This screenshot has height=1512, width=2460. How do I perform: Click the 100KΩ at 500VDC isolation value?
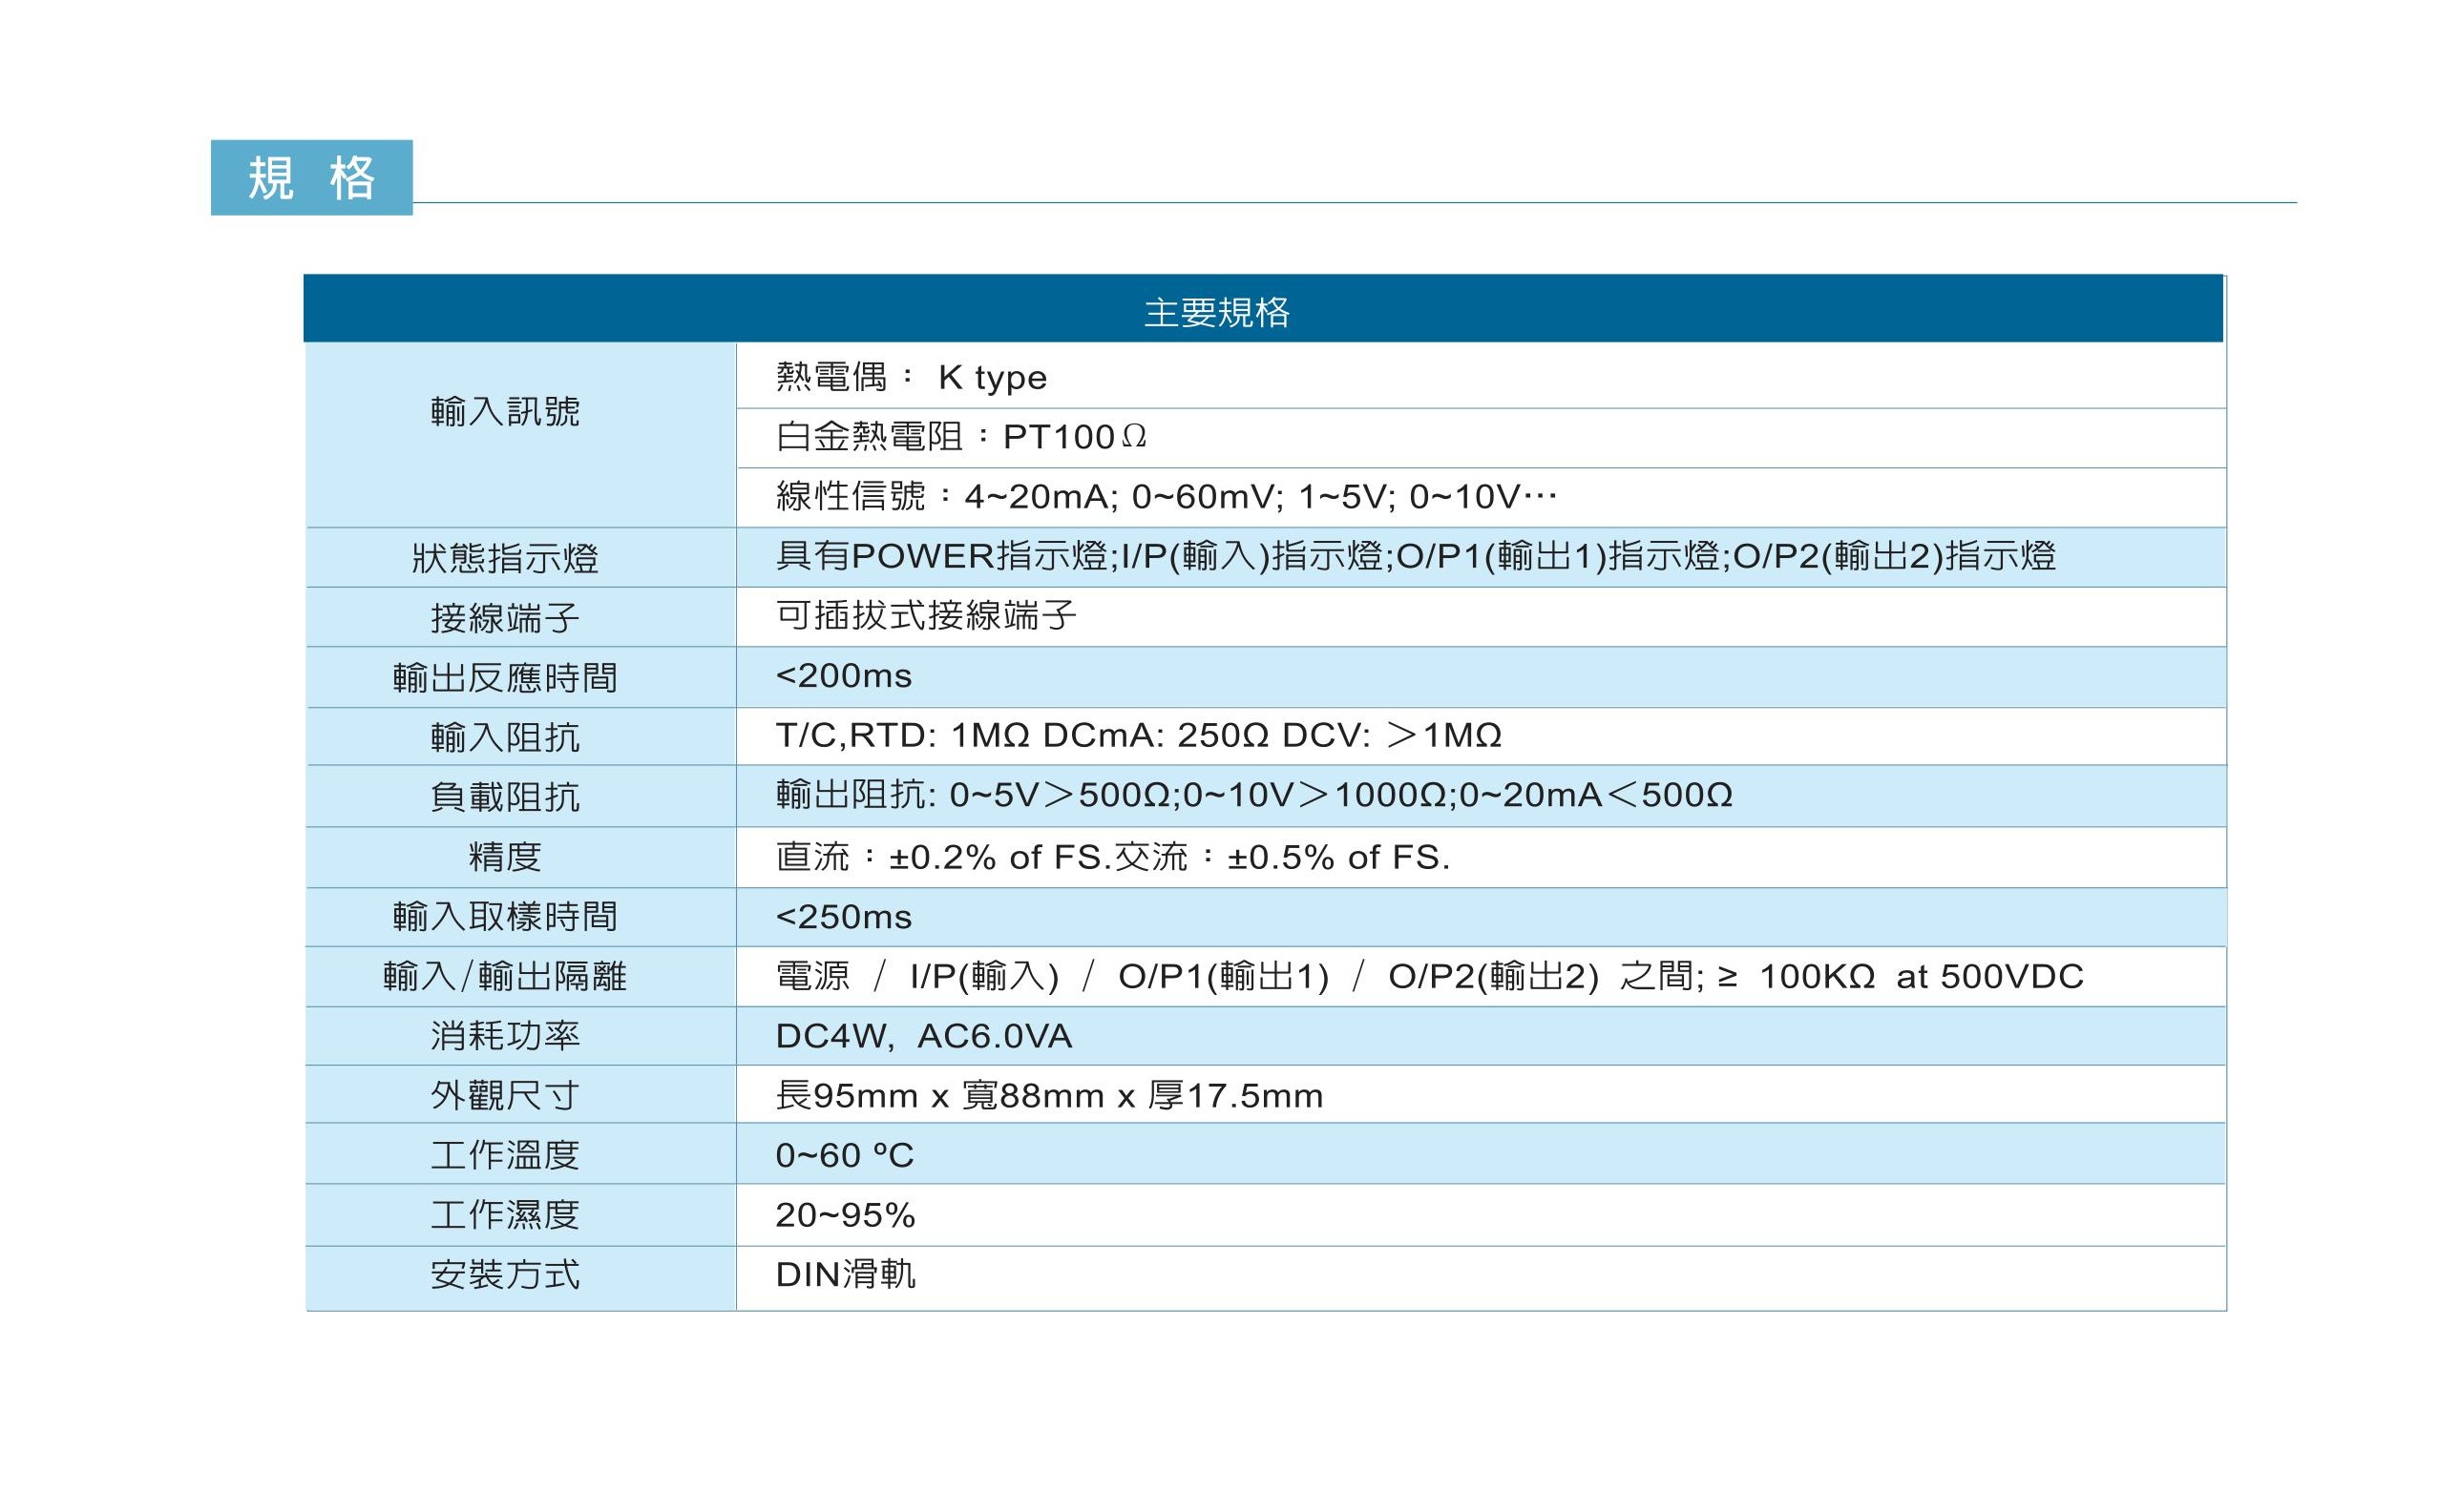point(1430,976)
